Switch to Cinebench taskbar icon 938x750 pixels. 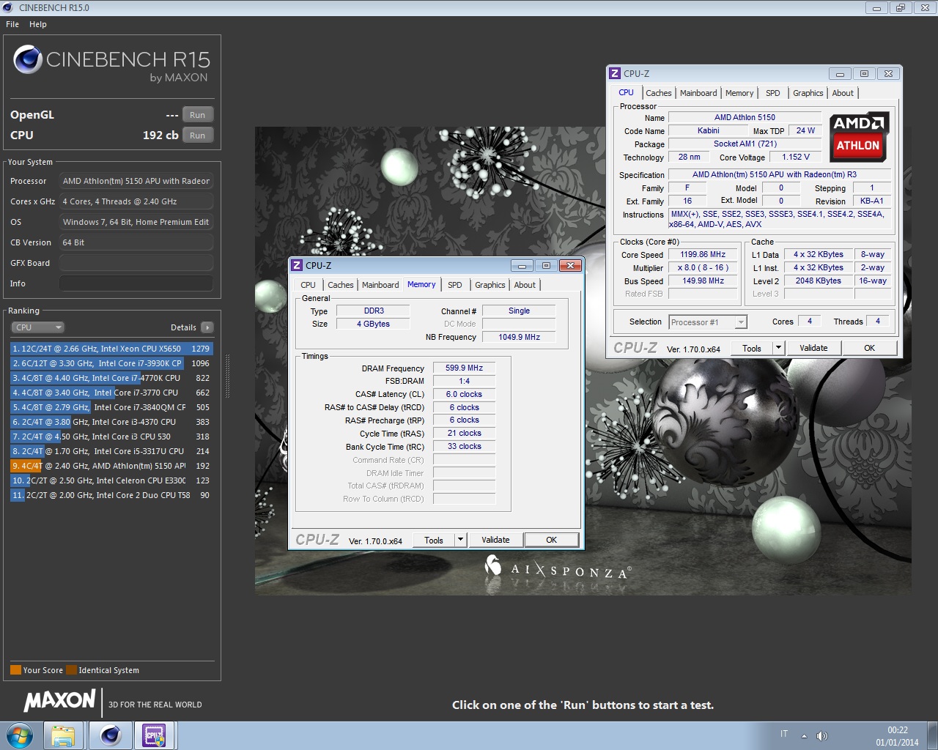111,735
